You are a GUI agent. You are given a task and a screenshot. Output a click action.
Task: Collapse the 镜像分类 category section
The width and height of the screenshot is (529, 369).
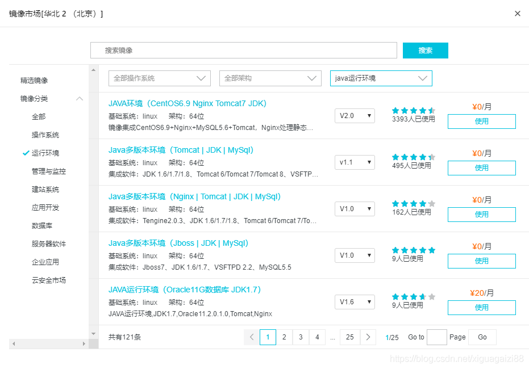79,98
